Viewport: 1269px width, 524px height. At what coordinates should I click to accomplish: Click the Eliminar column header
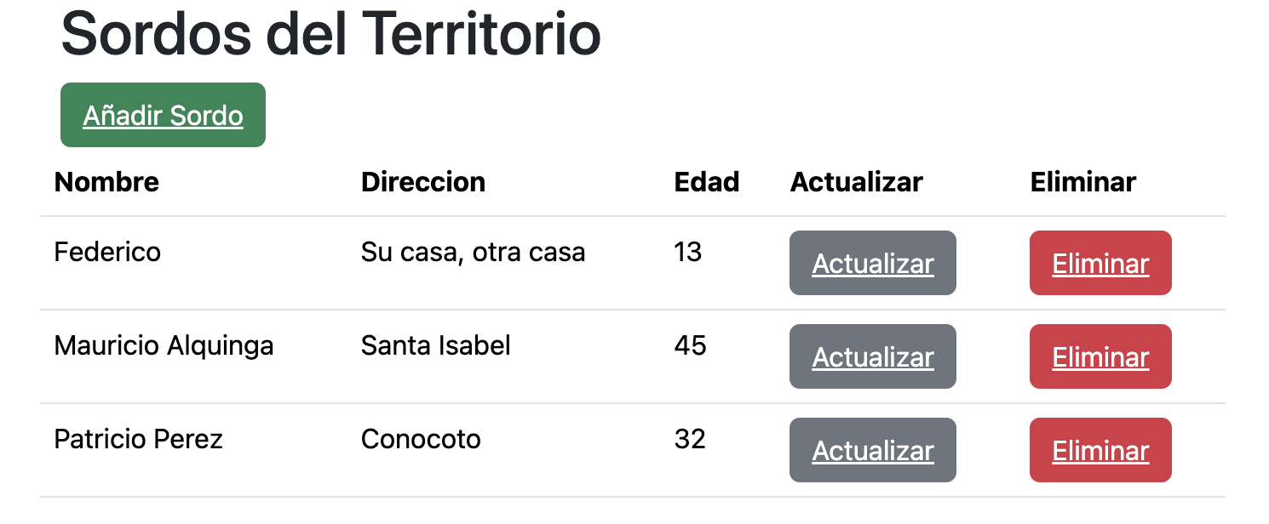coord(1082,182)
